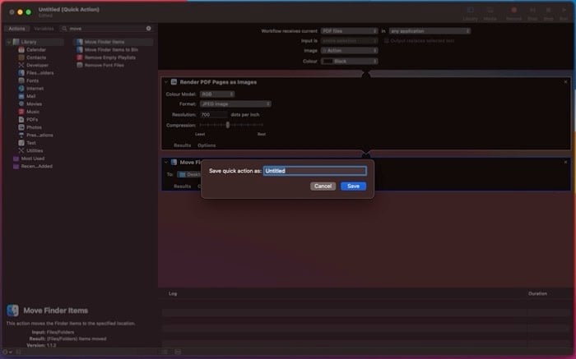
Task: Open the disabled Input is dropdown
Action: click(x=349, y=41)
